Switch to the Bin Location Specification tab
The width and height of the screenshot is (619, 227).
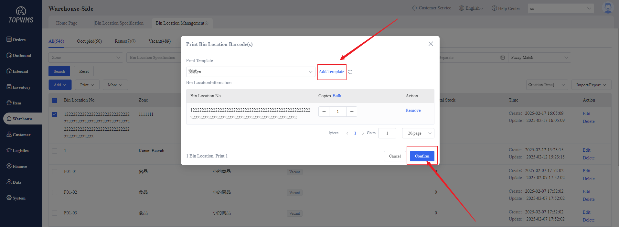coord(119,23)
